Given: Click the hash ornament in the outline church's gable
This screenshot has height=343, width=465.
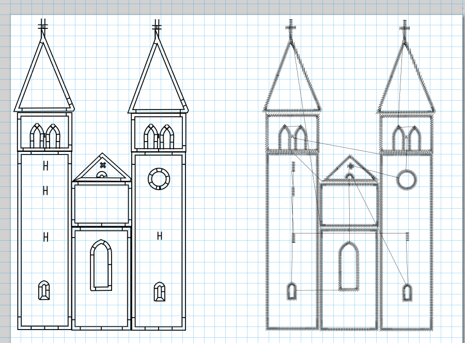Looking at the screenshot, I should click(x=103, y=165).
